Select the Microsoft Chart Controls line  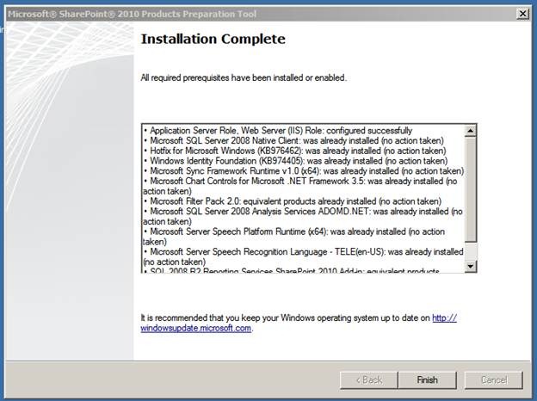tap(300, 186)
